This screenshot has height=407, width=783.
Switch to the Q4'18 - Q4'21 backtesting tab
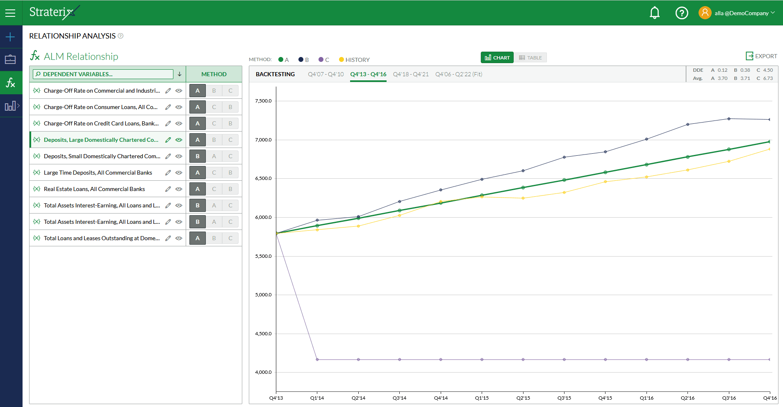pos(410,74)
